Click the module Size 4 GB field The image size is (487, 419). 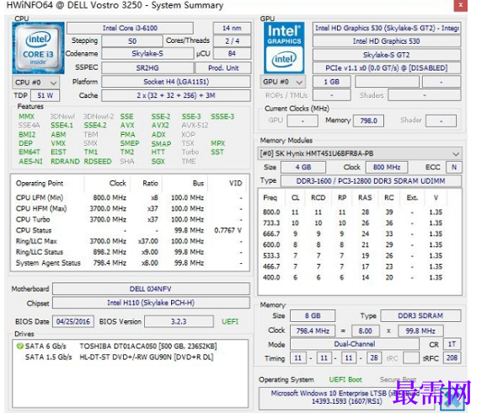tap(303, 167)
